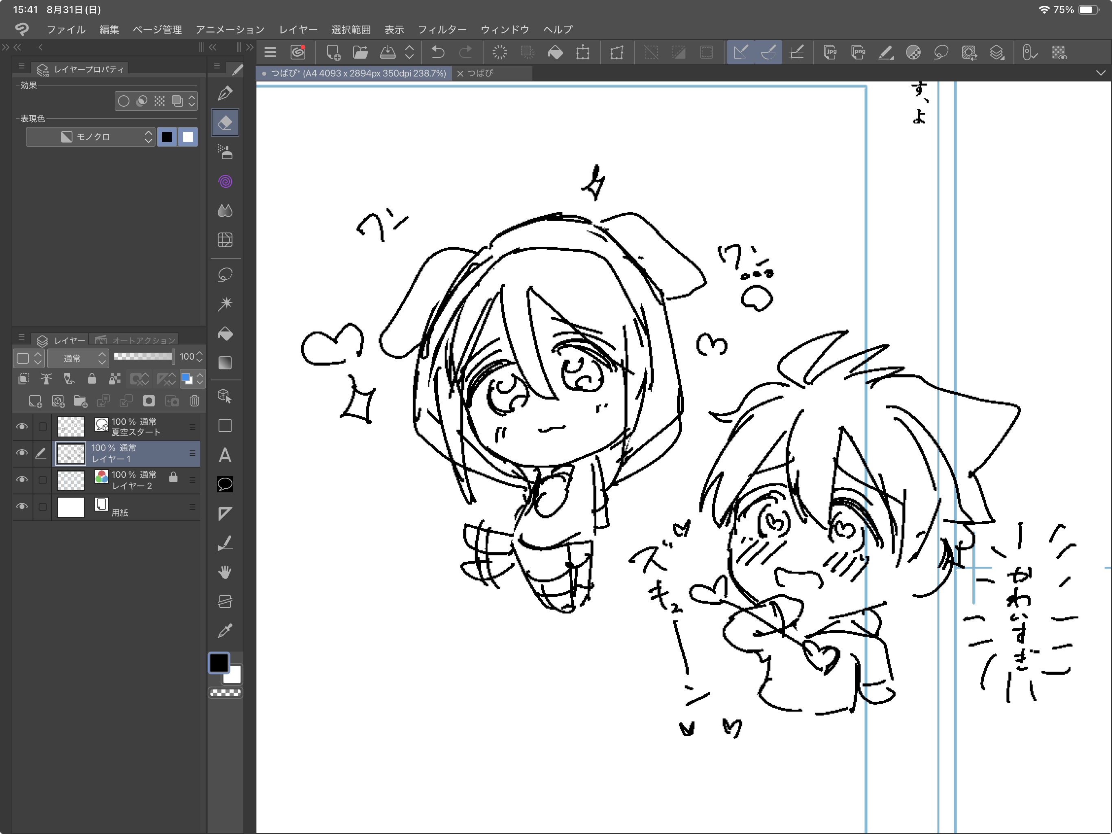Screen dimensions: 1112x834
Task: Switch to the オートアクション panel tab
Action: coord(136,340)
